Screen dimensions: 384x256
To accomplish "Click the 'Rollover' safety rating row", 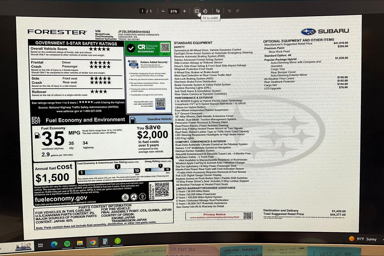I will pyautogui.click(x=76, y=93).
